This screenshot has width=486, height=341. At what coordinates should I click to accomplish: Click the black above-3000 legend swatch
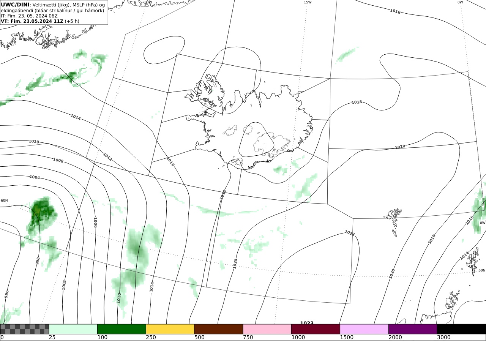tap(461, 329)
